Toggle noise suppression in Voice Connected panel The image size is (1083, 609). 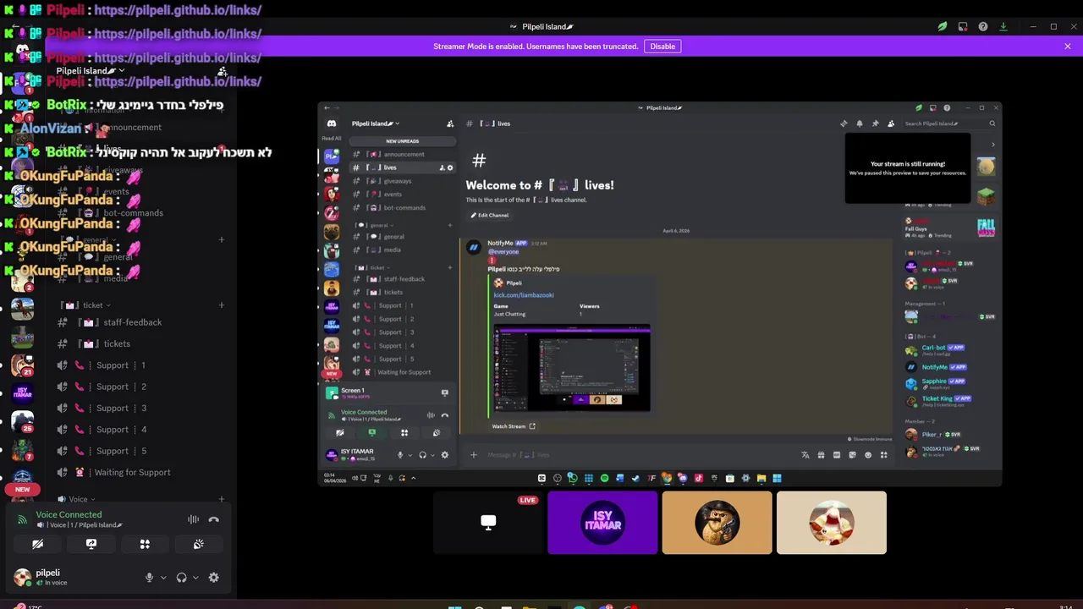pos(194,519)
